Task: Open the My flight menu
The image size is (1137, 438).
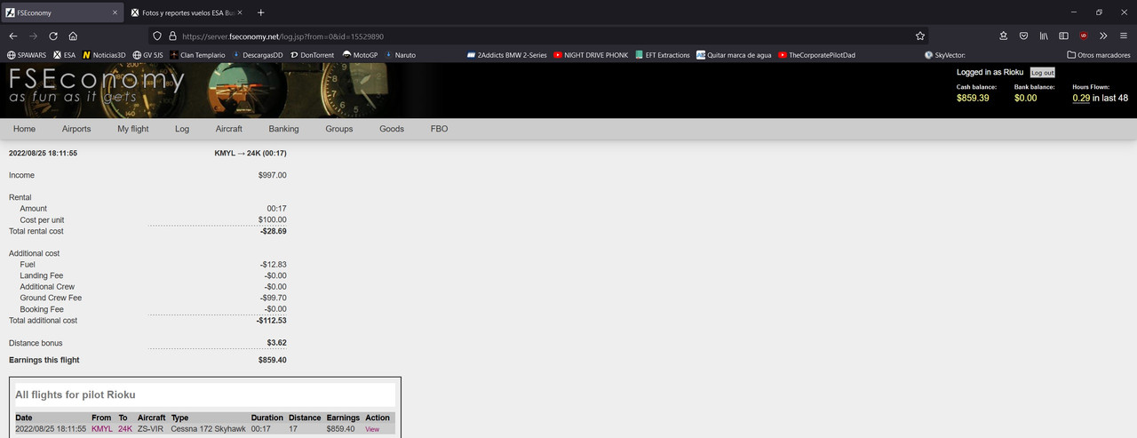Action: [133, 129]
